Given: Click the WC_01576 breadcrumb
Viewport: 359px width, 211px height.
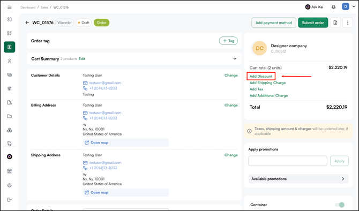Looking at the screenshot, I should 61,7.
